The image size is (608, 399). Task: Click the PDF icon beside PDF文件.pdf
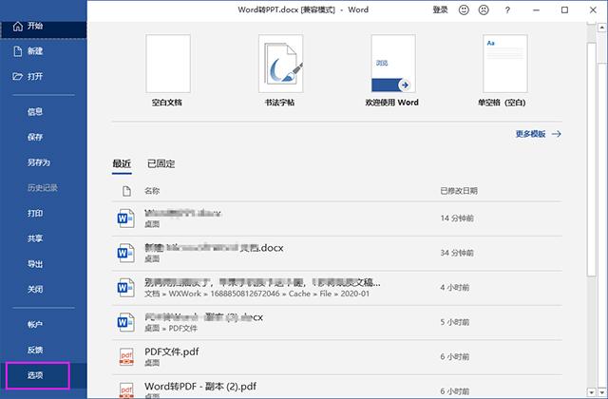(x=126, y=357)
